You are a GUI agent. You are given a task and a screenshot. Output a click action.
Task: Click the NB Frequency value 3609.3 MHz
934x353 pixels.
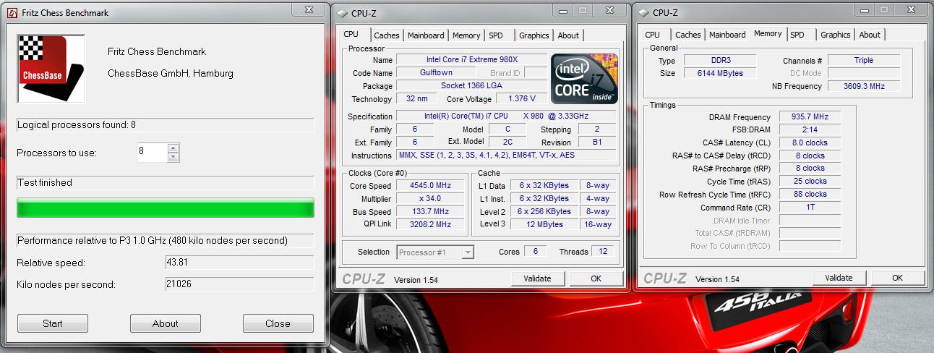[863, 87]
